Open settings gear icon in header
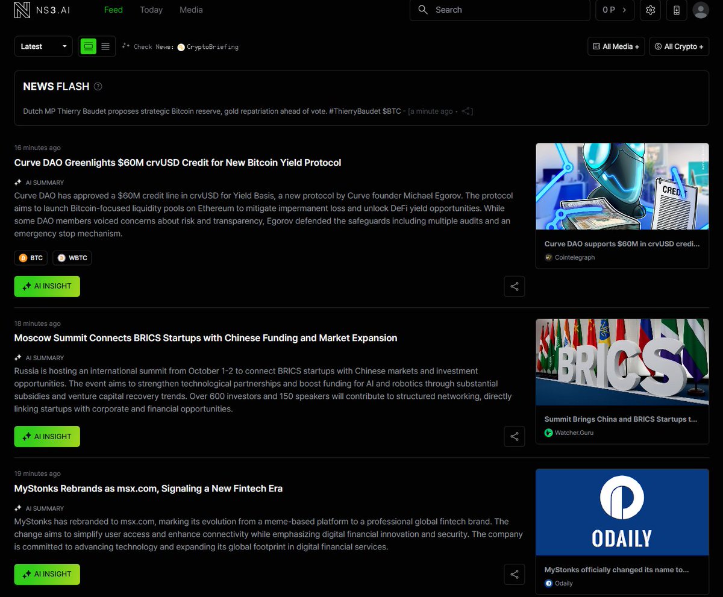The width and height of the screenshot is (723, 597). point(650,10)
